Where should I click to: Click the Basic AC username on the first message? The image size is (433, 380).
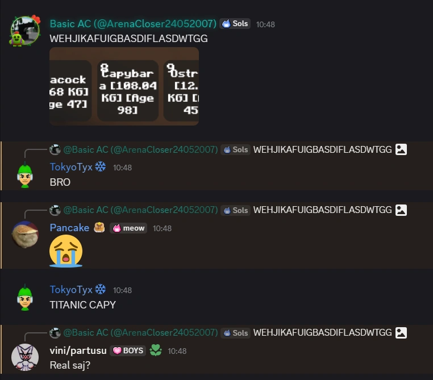coord(133,24)
